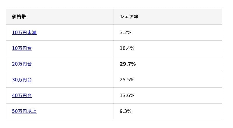
Task: Click the bold 29.7% value
Action: click(128, 64)
